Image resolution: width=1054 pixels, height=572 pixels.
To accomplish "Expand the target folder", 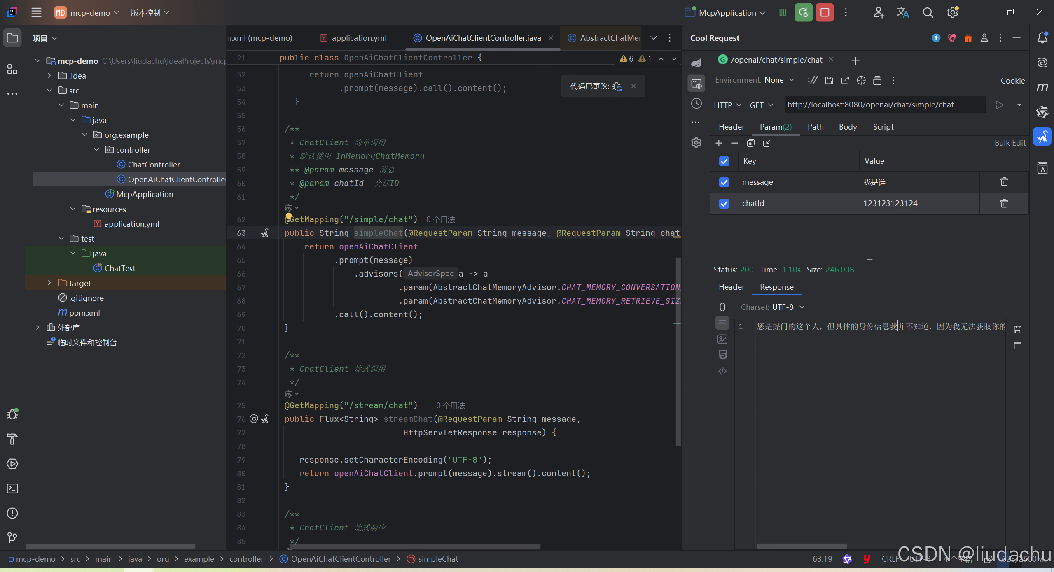I will tap(49, 283).
